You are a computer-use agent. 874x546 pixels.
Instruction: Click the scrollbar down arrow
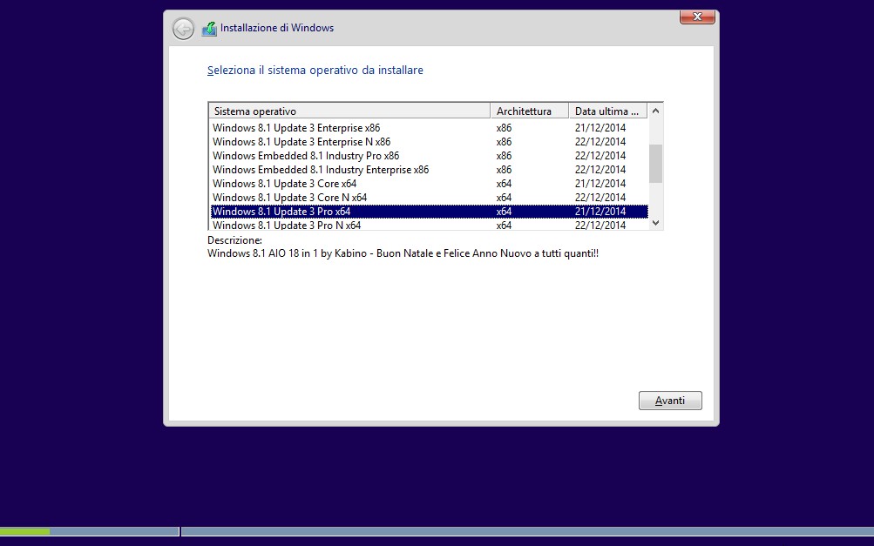click(x=655, y=223)
